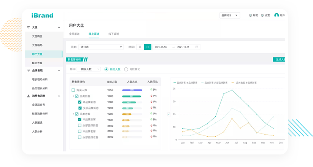This screenshot has width=313, height=167.
Task: Select the 同比变化 radio button
Action: (x=126, y=69)
